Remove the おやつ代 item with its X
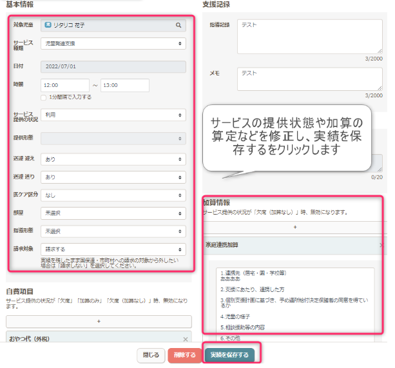The width and height of the screenshot is (395, 368). coord(186,338)
